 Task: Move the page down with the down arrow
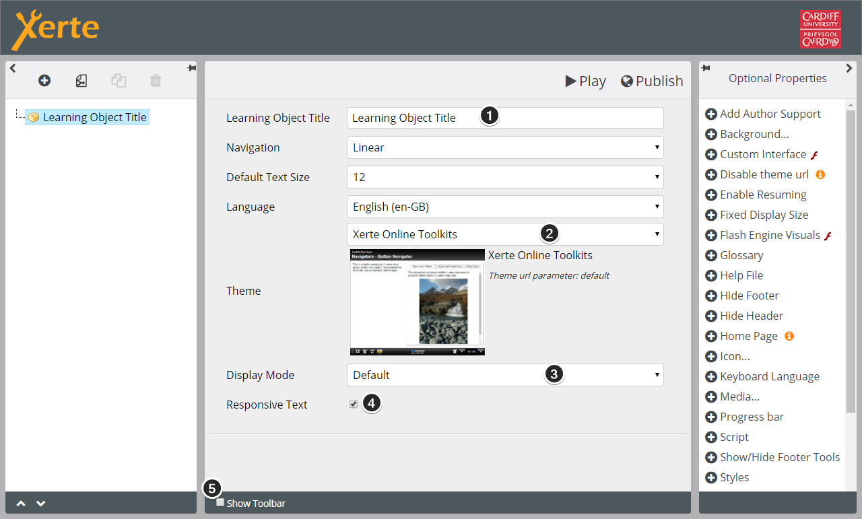click(x=41, y=504)
